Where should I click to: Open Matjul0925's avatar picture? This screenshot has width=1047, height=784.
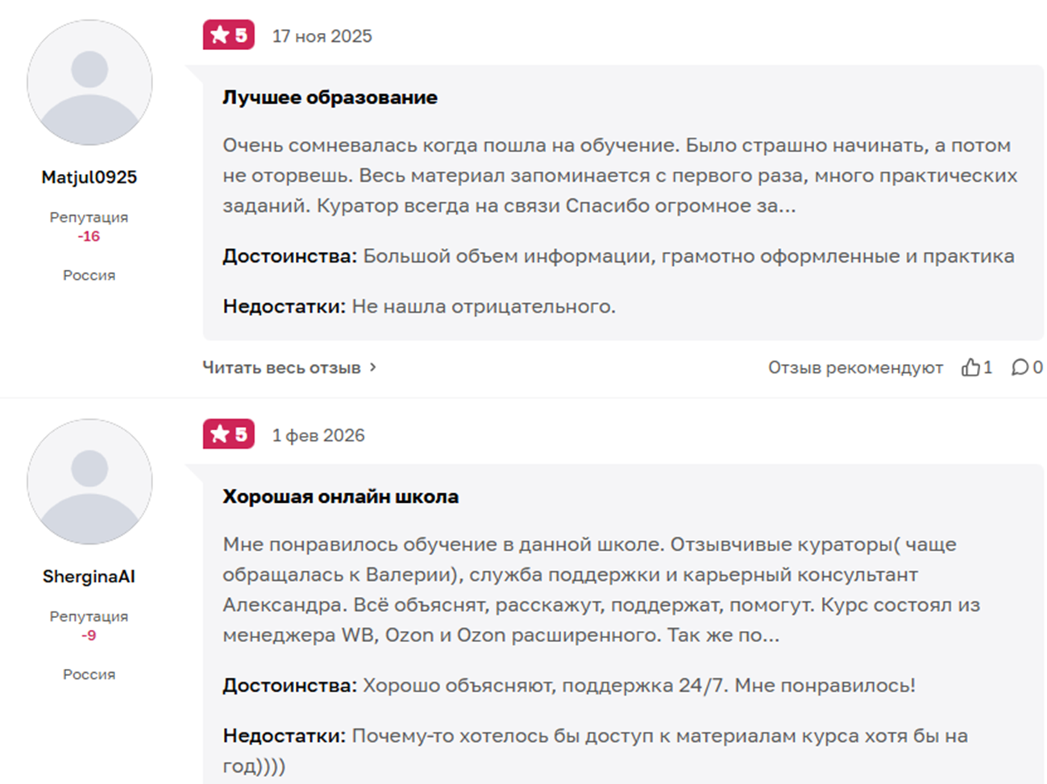click(x=89, y=83)
